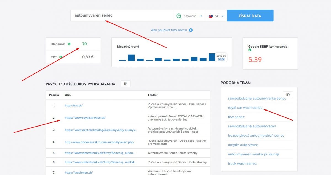
Task: Select 'truck wash senec' topic
Action: 242,163
